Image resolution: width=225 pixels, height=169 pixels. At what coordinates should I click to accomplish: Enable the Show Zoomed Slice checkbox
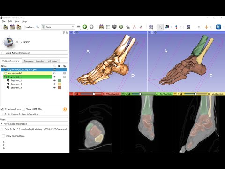point(3,136)
